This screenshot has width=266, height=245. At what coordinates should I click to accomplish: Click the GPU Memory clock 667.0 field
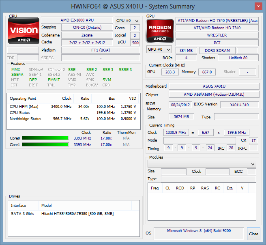pos(207,72)
